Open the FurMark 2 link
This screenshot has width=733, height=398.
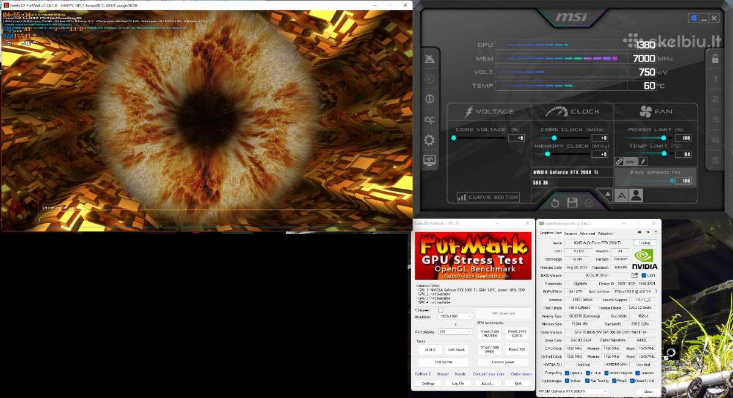click(x=423, y=374)
